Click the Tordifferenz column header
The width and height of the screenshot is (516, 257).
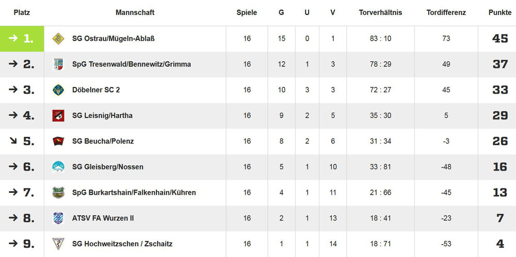click(x=446, y=13)
